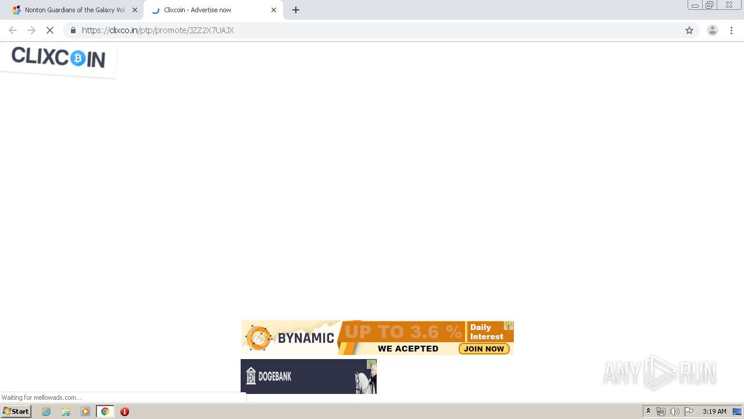Launch Internet Explorer from the taskbar
The width and height of the screenshot is (744, 419).
click(x=46, y=411)
